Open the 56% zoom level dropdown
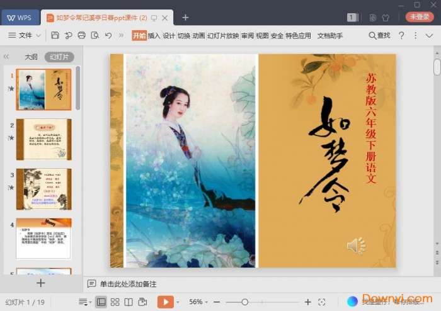 pyautogui.click(x=198, y=302)
